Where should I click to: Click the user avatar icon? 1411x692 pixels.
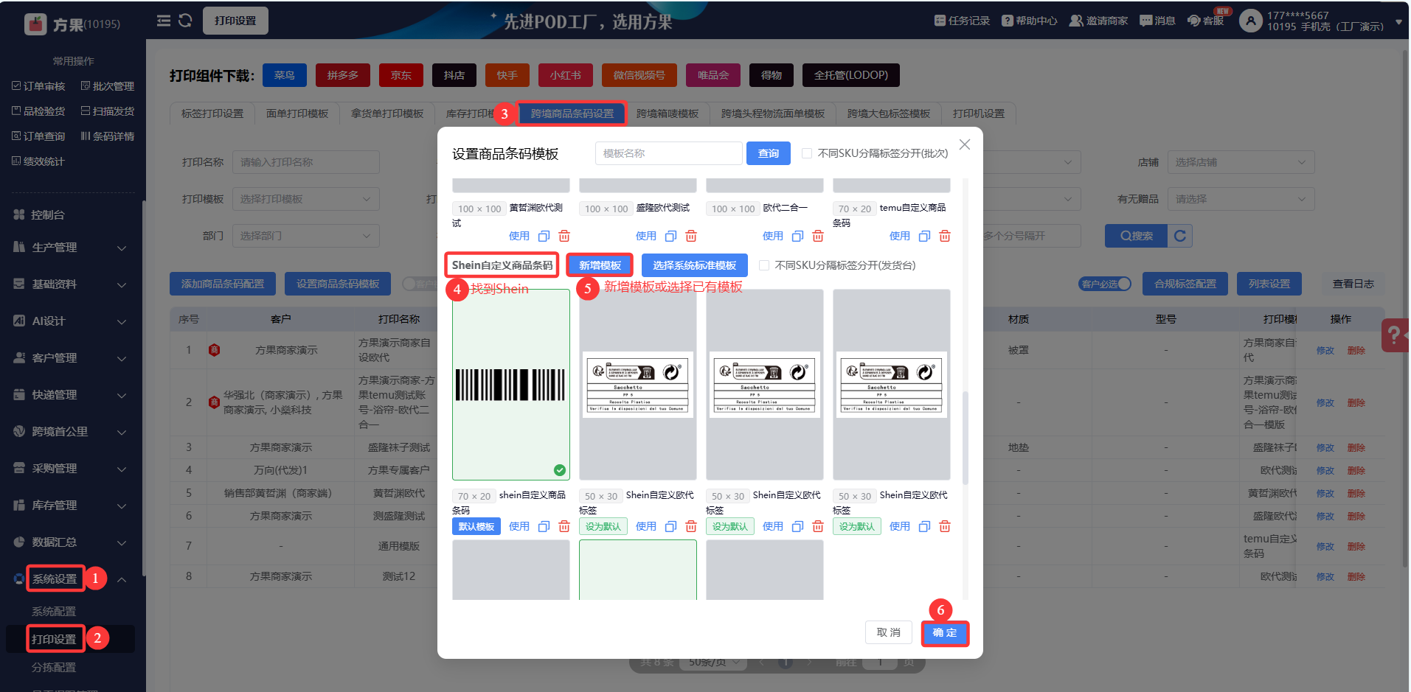pos(1250,21)
